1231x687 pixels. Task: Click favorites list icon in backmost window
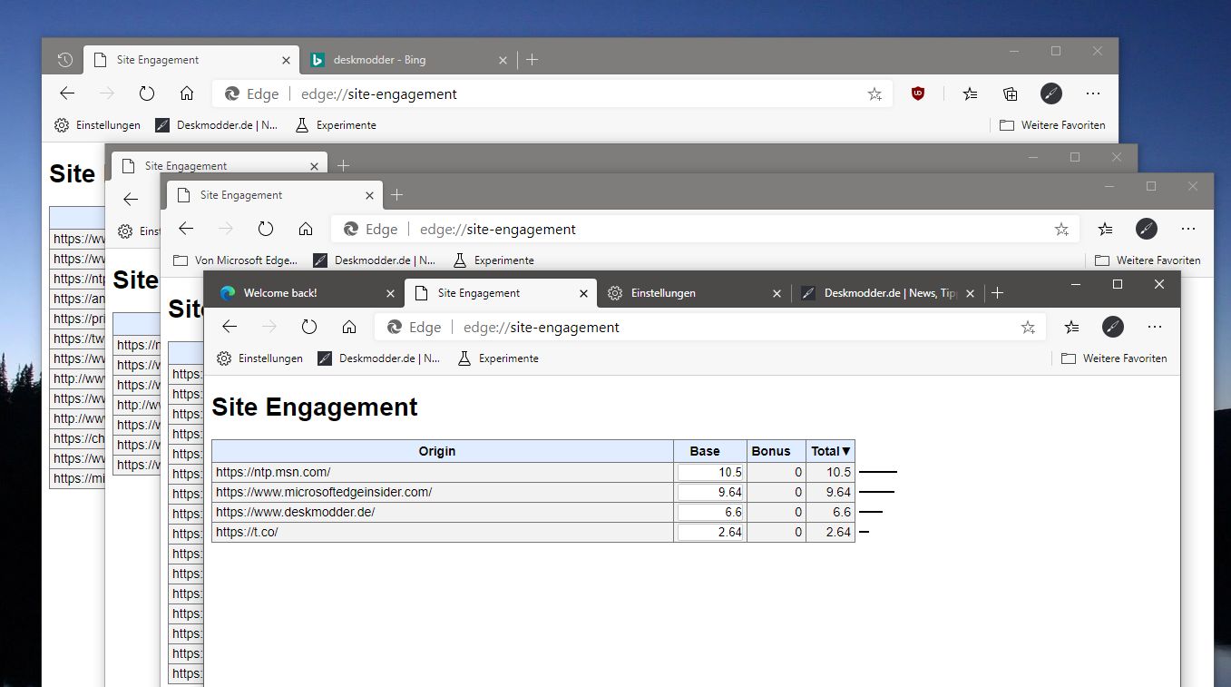(x=970, y=93)
